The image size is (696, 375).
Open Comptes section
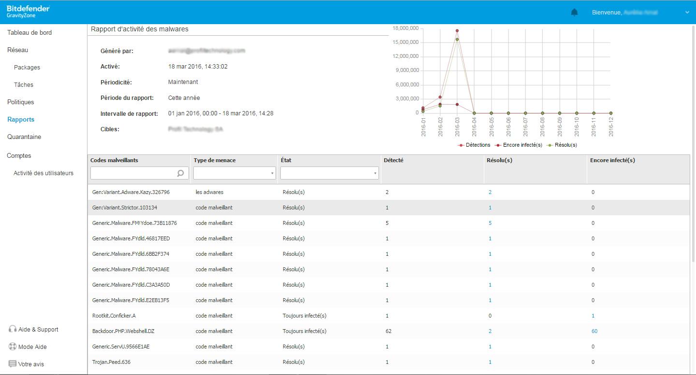pyautogui.click(x=19, y=155)
